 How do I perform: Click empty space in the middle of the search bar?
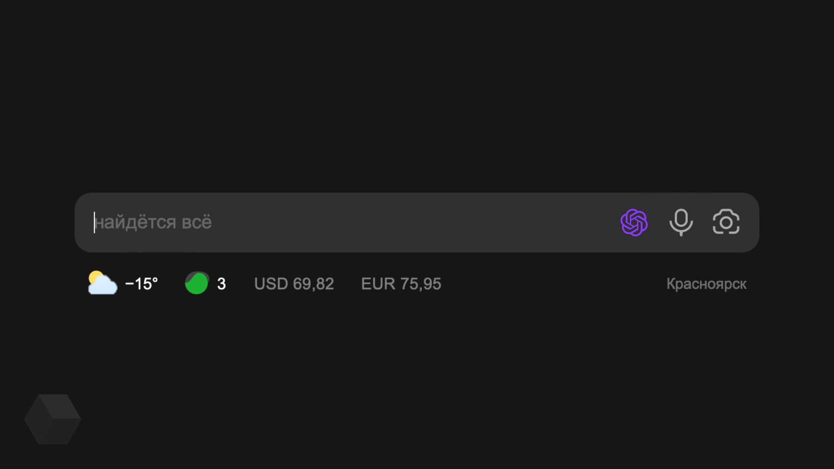[x=413, y=222]
